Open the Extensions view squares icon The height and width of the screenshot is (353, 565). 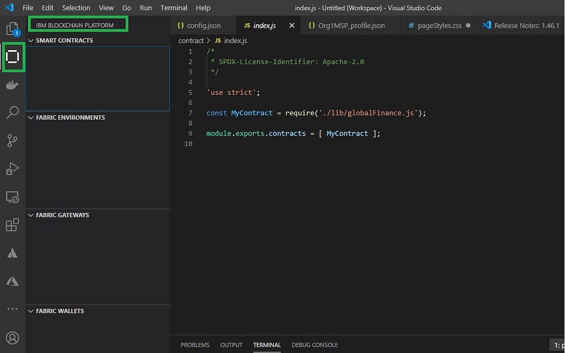click(x=12, y=225)
